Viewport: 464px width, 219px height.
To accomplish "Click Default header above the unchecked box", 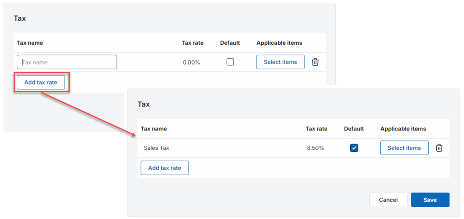I will click(230, 43).
